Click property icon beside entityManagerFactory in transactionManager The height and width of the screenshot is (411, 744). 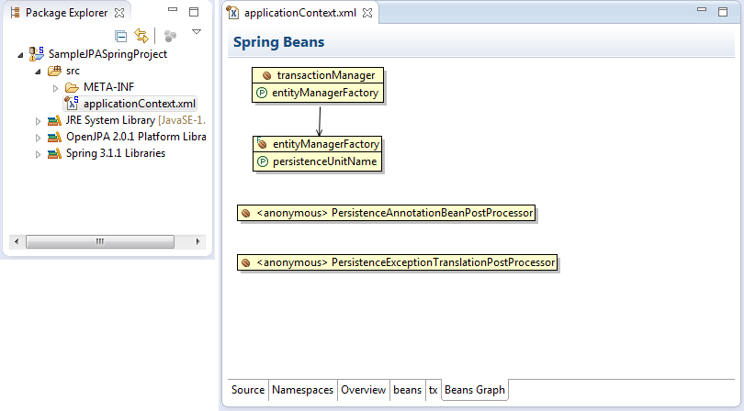click(x=262, y=93)
